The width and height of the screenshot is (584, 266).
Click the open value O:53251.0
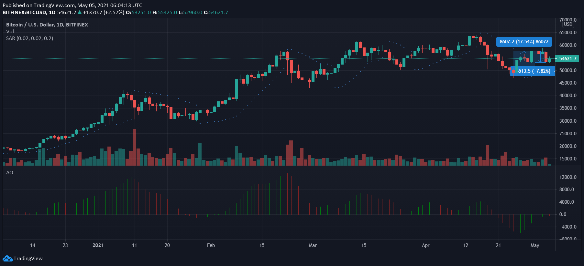[138, 12]
